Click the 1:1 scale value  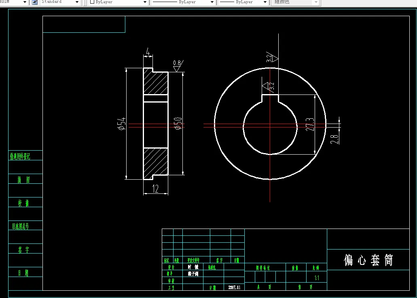coord(317,278)
